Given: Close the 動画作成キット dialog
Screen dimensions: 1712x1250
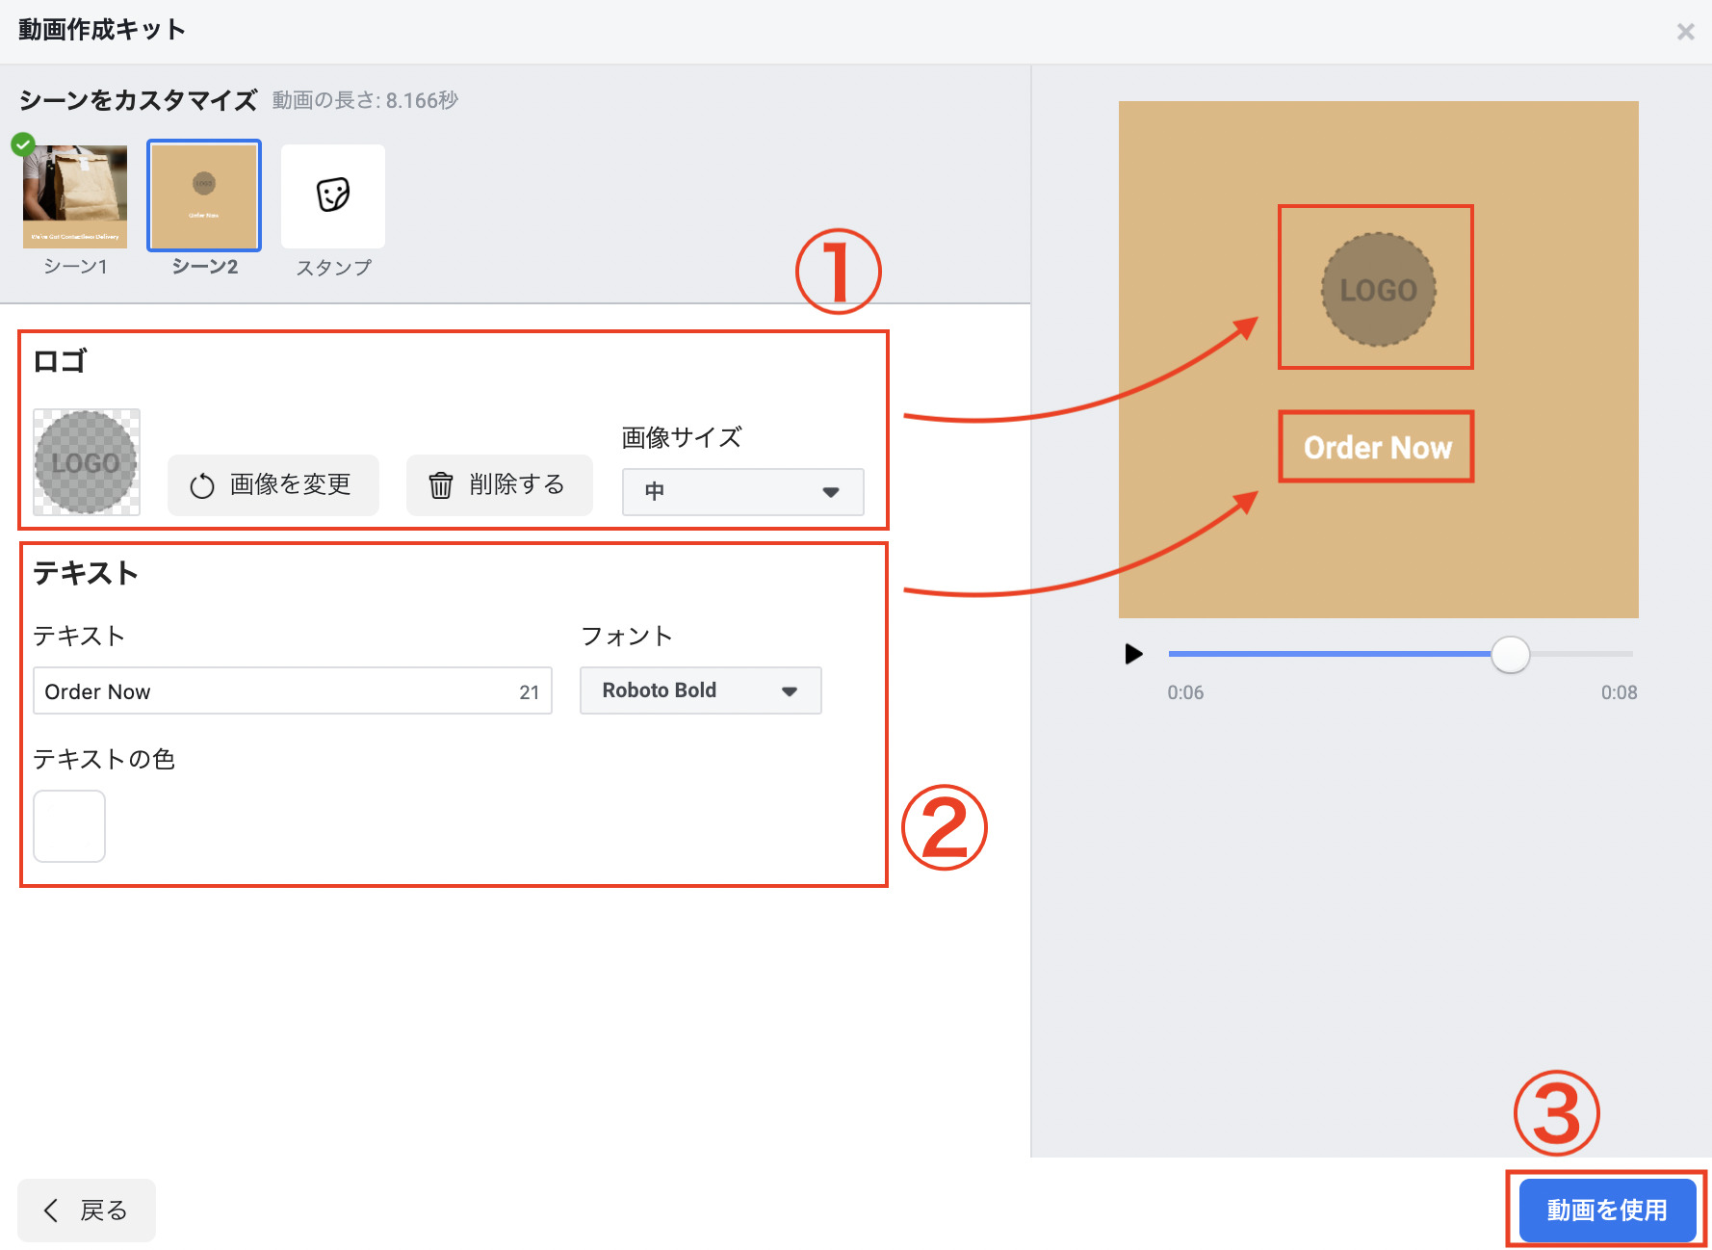Looking at the screenshot, I should (x=1685, y=32).
